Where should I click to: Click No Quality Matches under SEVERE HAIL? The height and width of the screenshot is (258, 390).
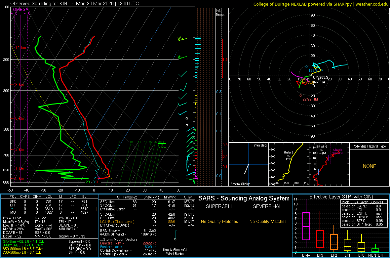click(268, 221)
